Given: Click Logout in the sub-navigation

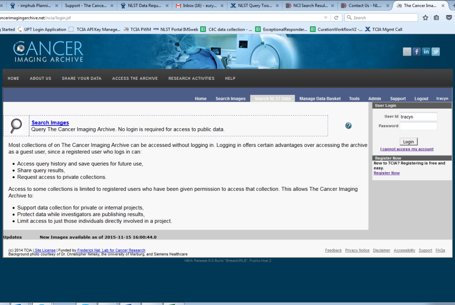Looking at the screenshot, I should point(421,98).
